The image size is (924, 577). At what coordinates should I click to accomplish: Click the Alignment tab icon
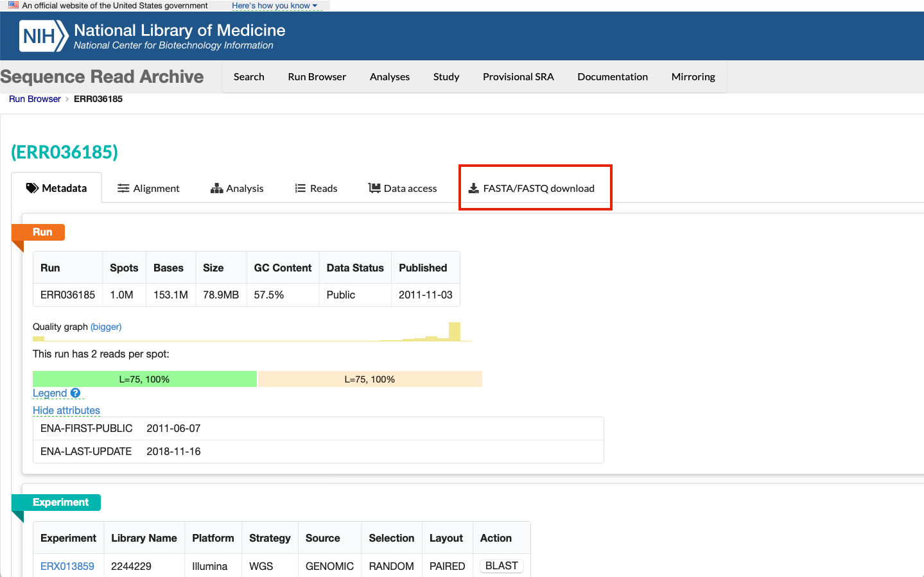(123, 188)
